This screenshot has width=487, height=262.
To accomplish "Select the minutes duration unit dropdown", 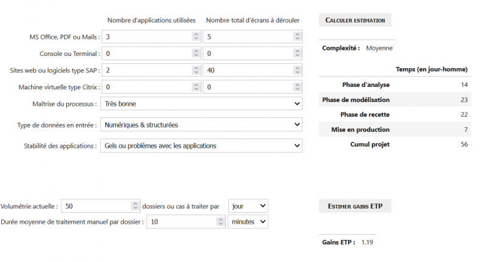I will (x=248, y=222).
